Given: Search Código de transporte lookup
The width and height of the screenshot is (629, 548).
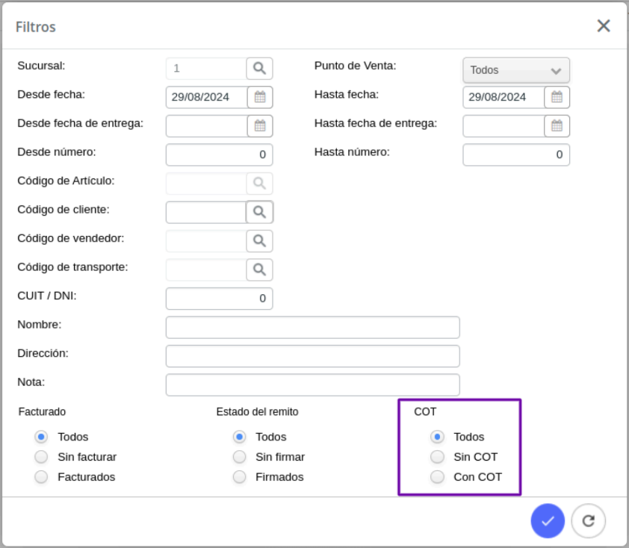Looking at the screenshot, I should point(259,270).
